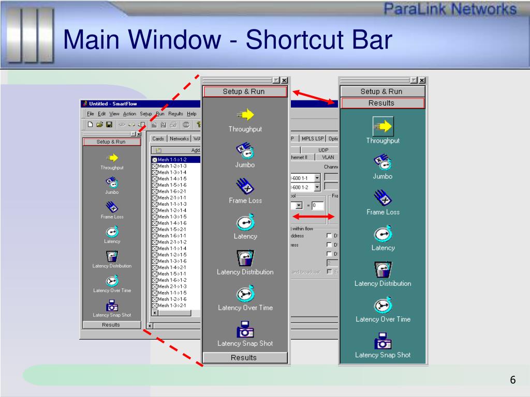Select Latency icon in the small SmartFlow shortcut bar
Screen dimensions: 530x397
click(x=112, y=232)
